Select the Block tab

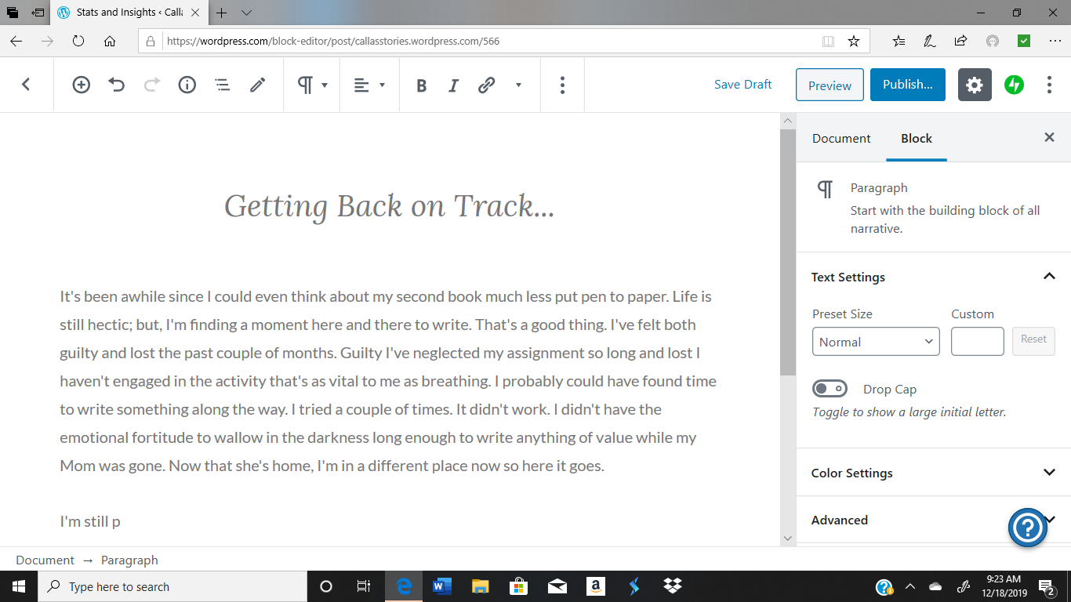[916, 138]
